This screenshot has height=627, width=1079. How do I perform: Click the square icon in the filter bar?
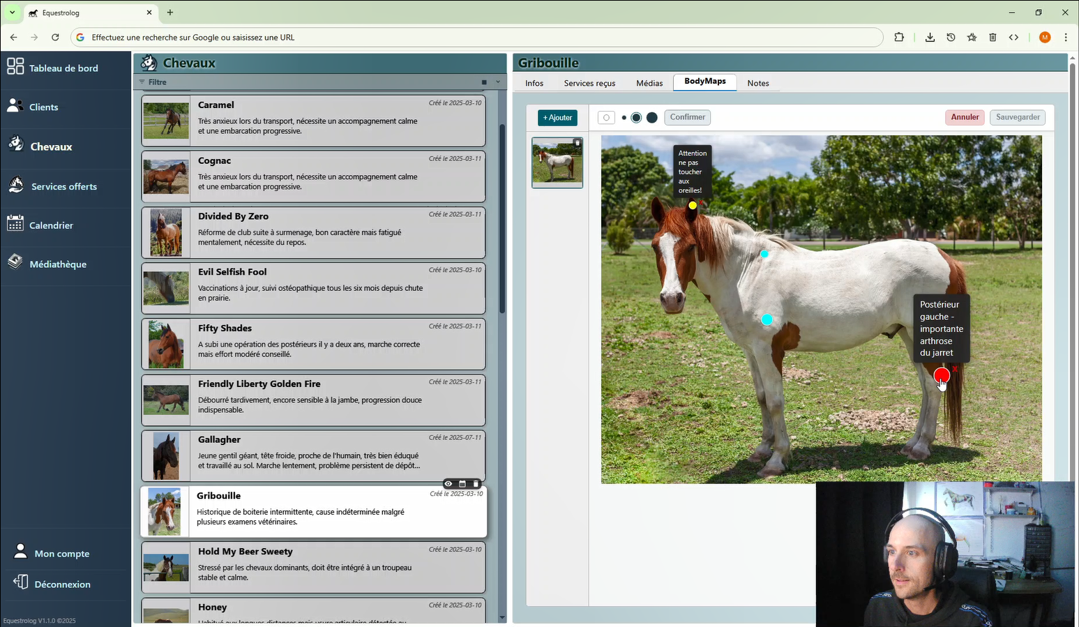coord(484,82)
